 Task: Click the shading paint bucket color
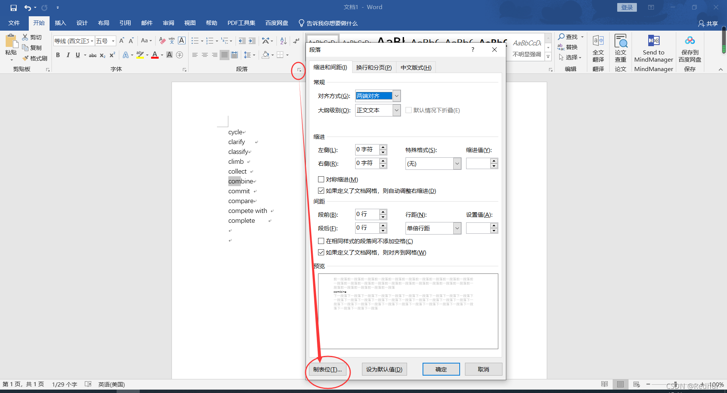click(x=265, y=55)
